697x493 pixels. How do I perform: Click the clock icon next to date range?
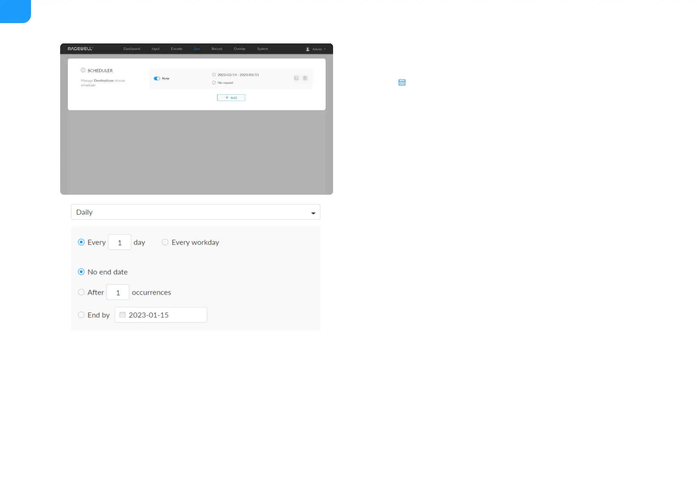tap(214, 75)
